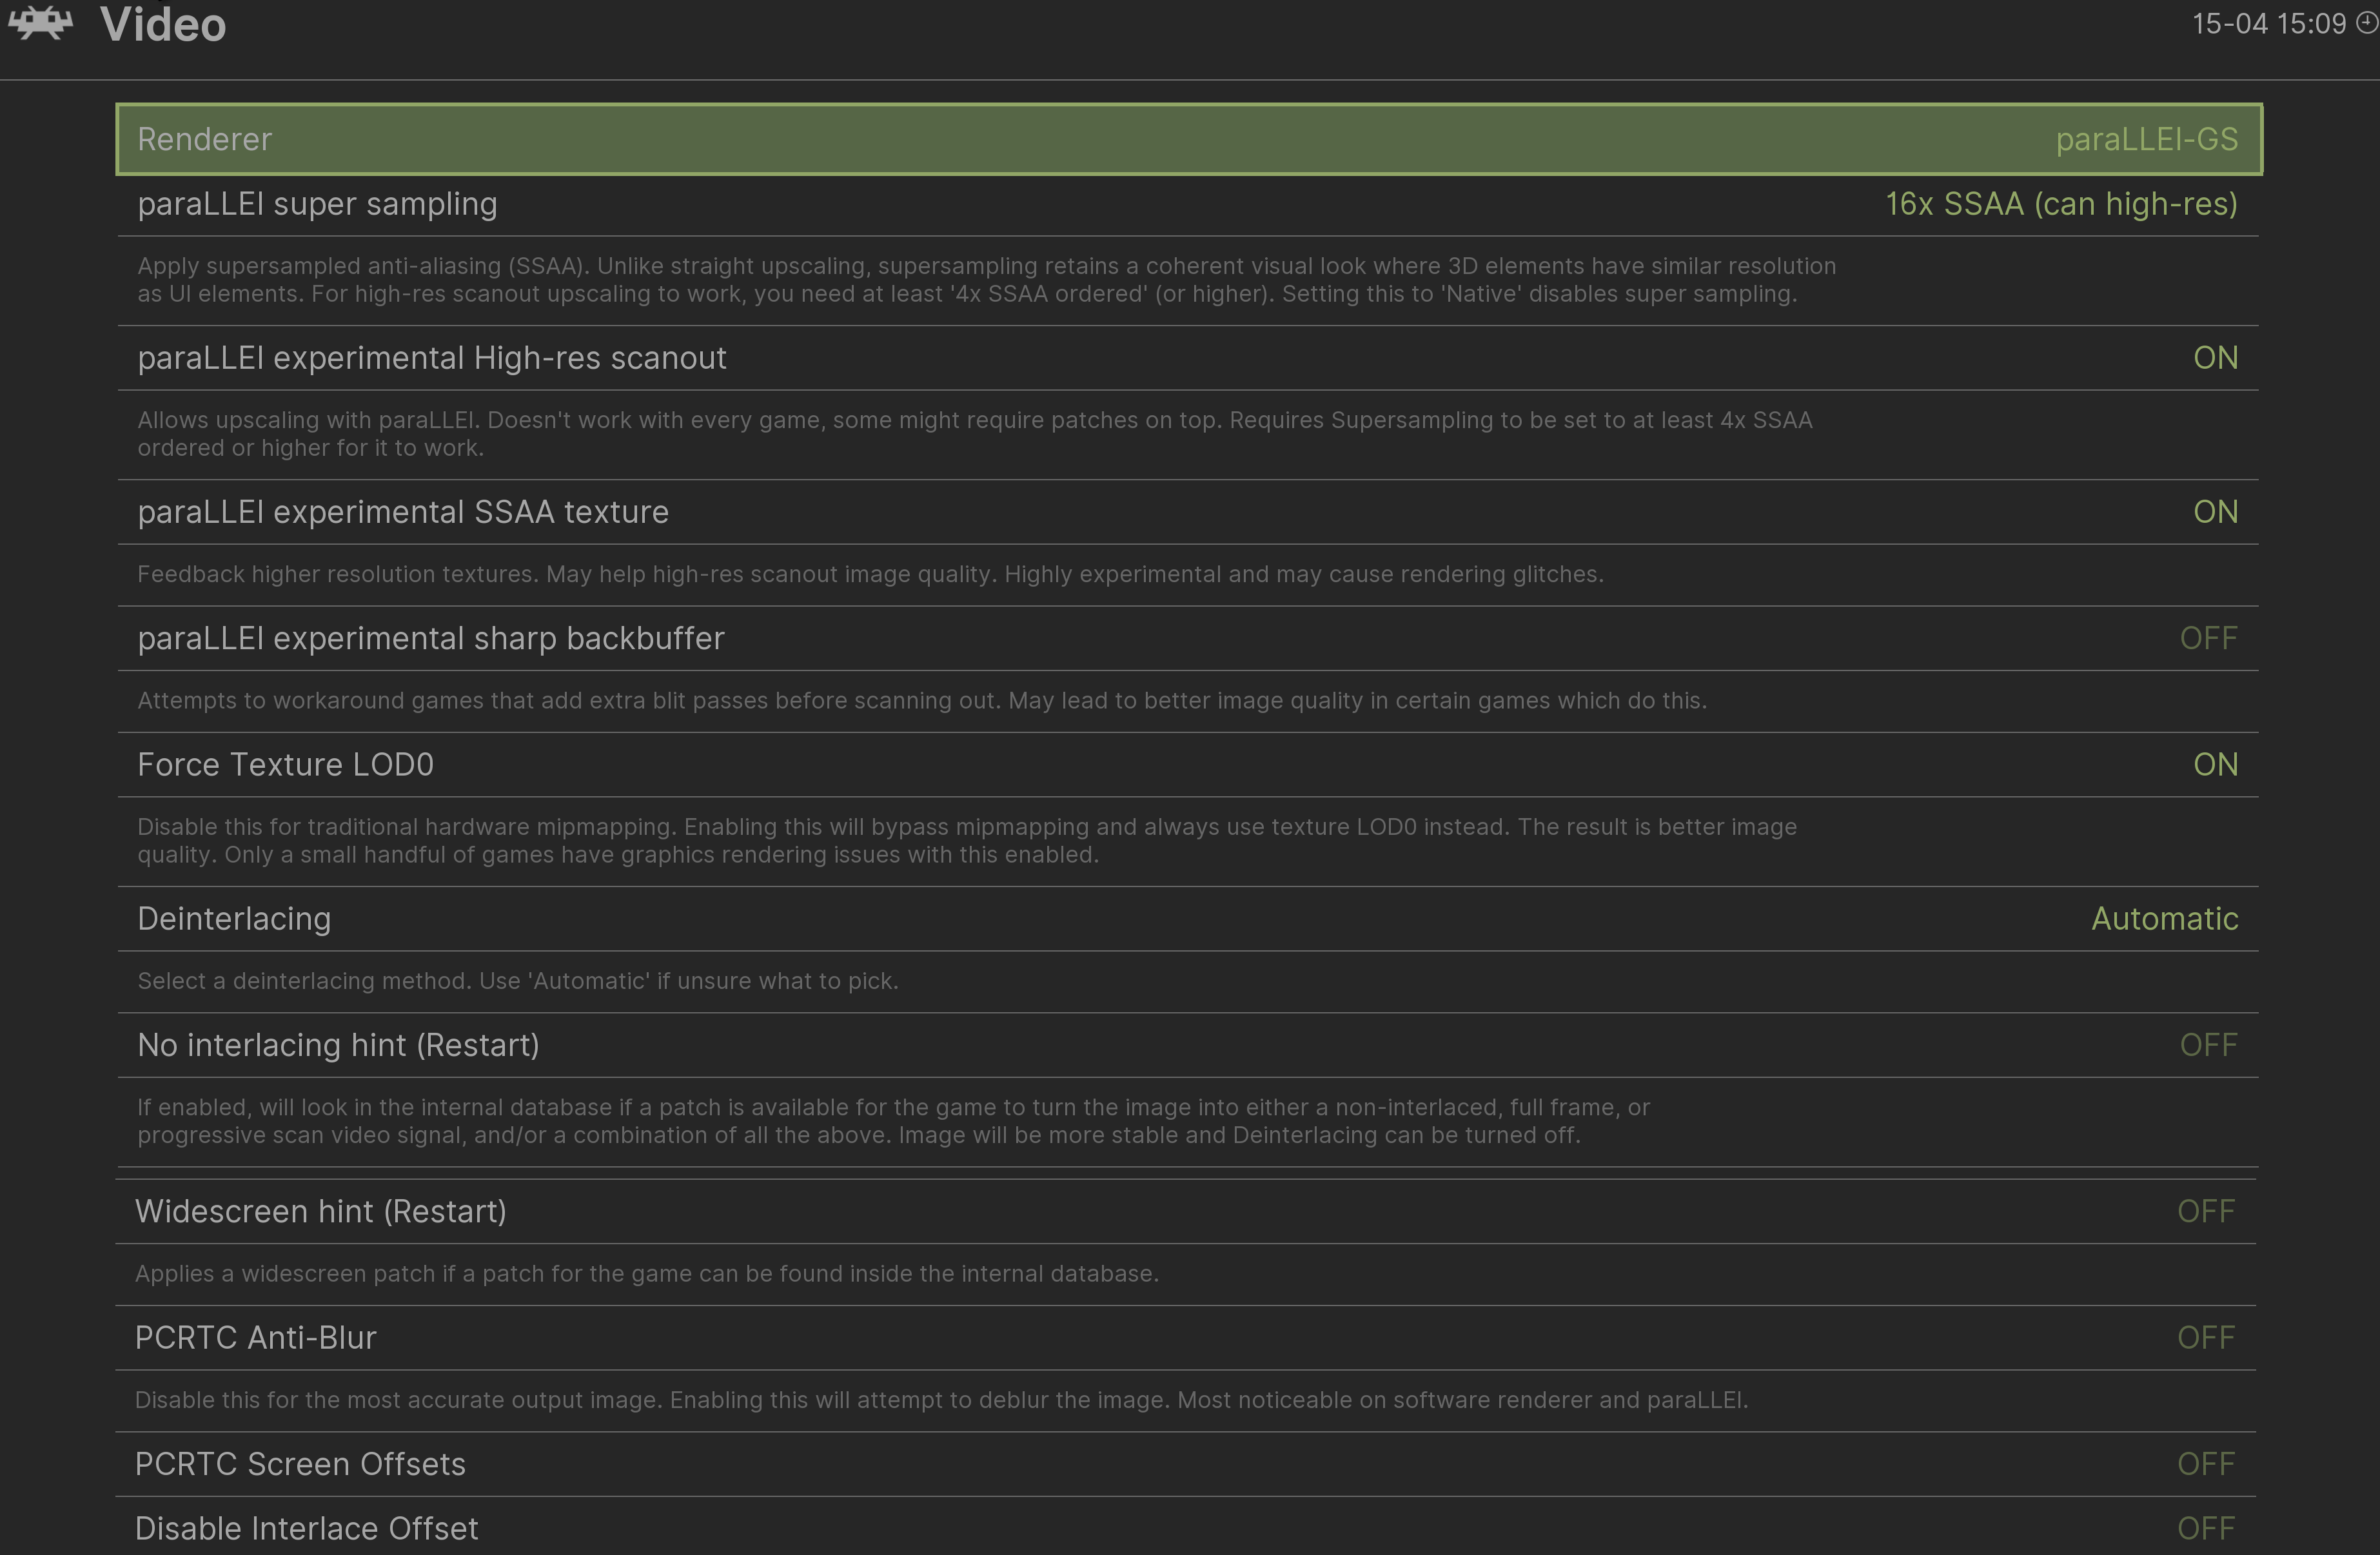This screenshot has height=1555, width=2380.
Task: Enable No interlacing hint (Restart)
Action: pyautogui.click(x=2208, y=1045)
